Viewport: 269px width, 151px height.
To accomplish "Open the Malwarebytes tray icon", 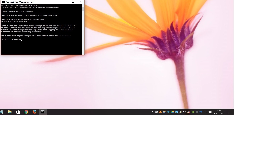I will [x=201, y=112].
